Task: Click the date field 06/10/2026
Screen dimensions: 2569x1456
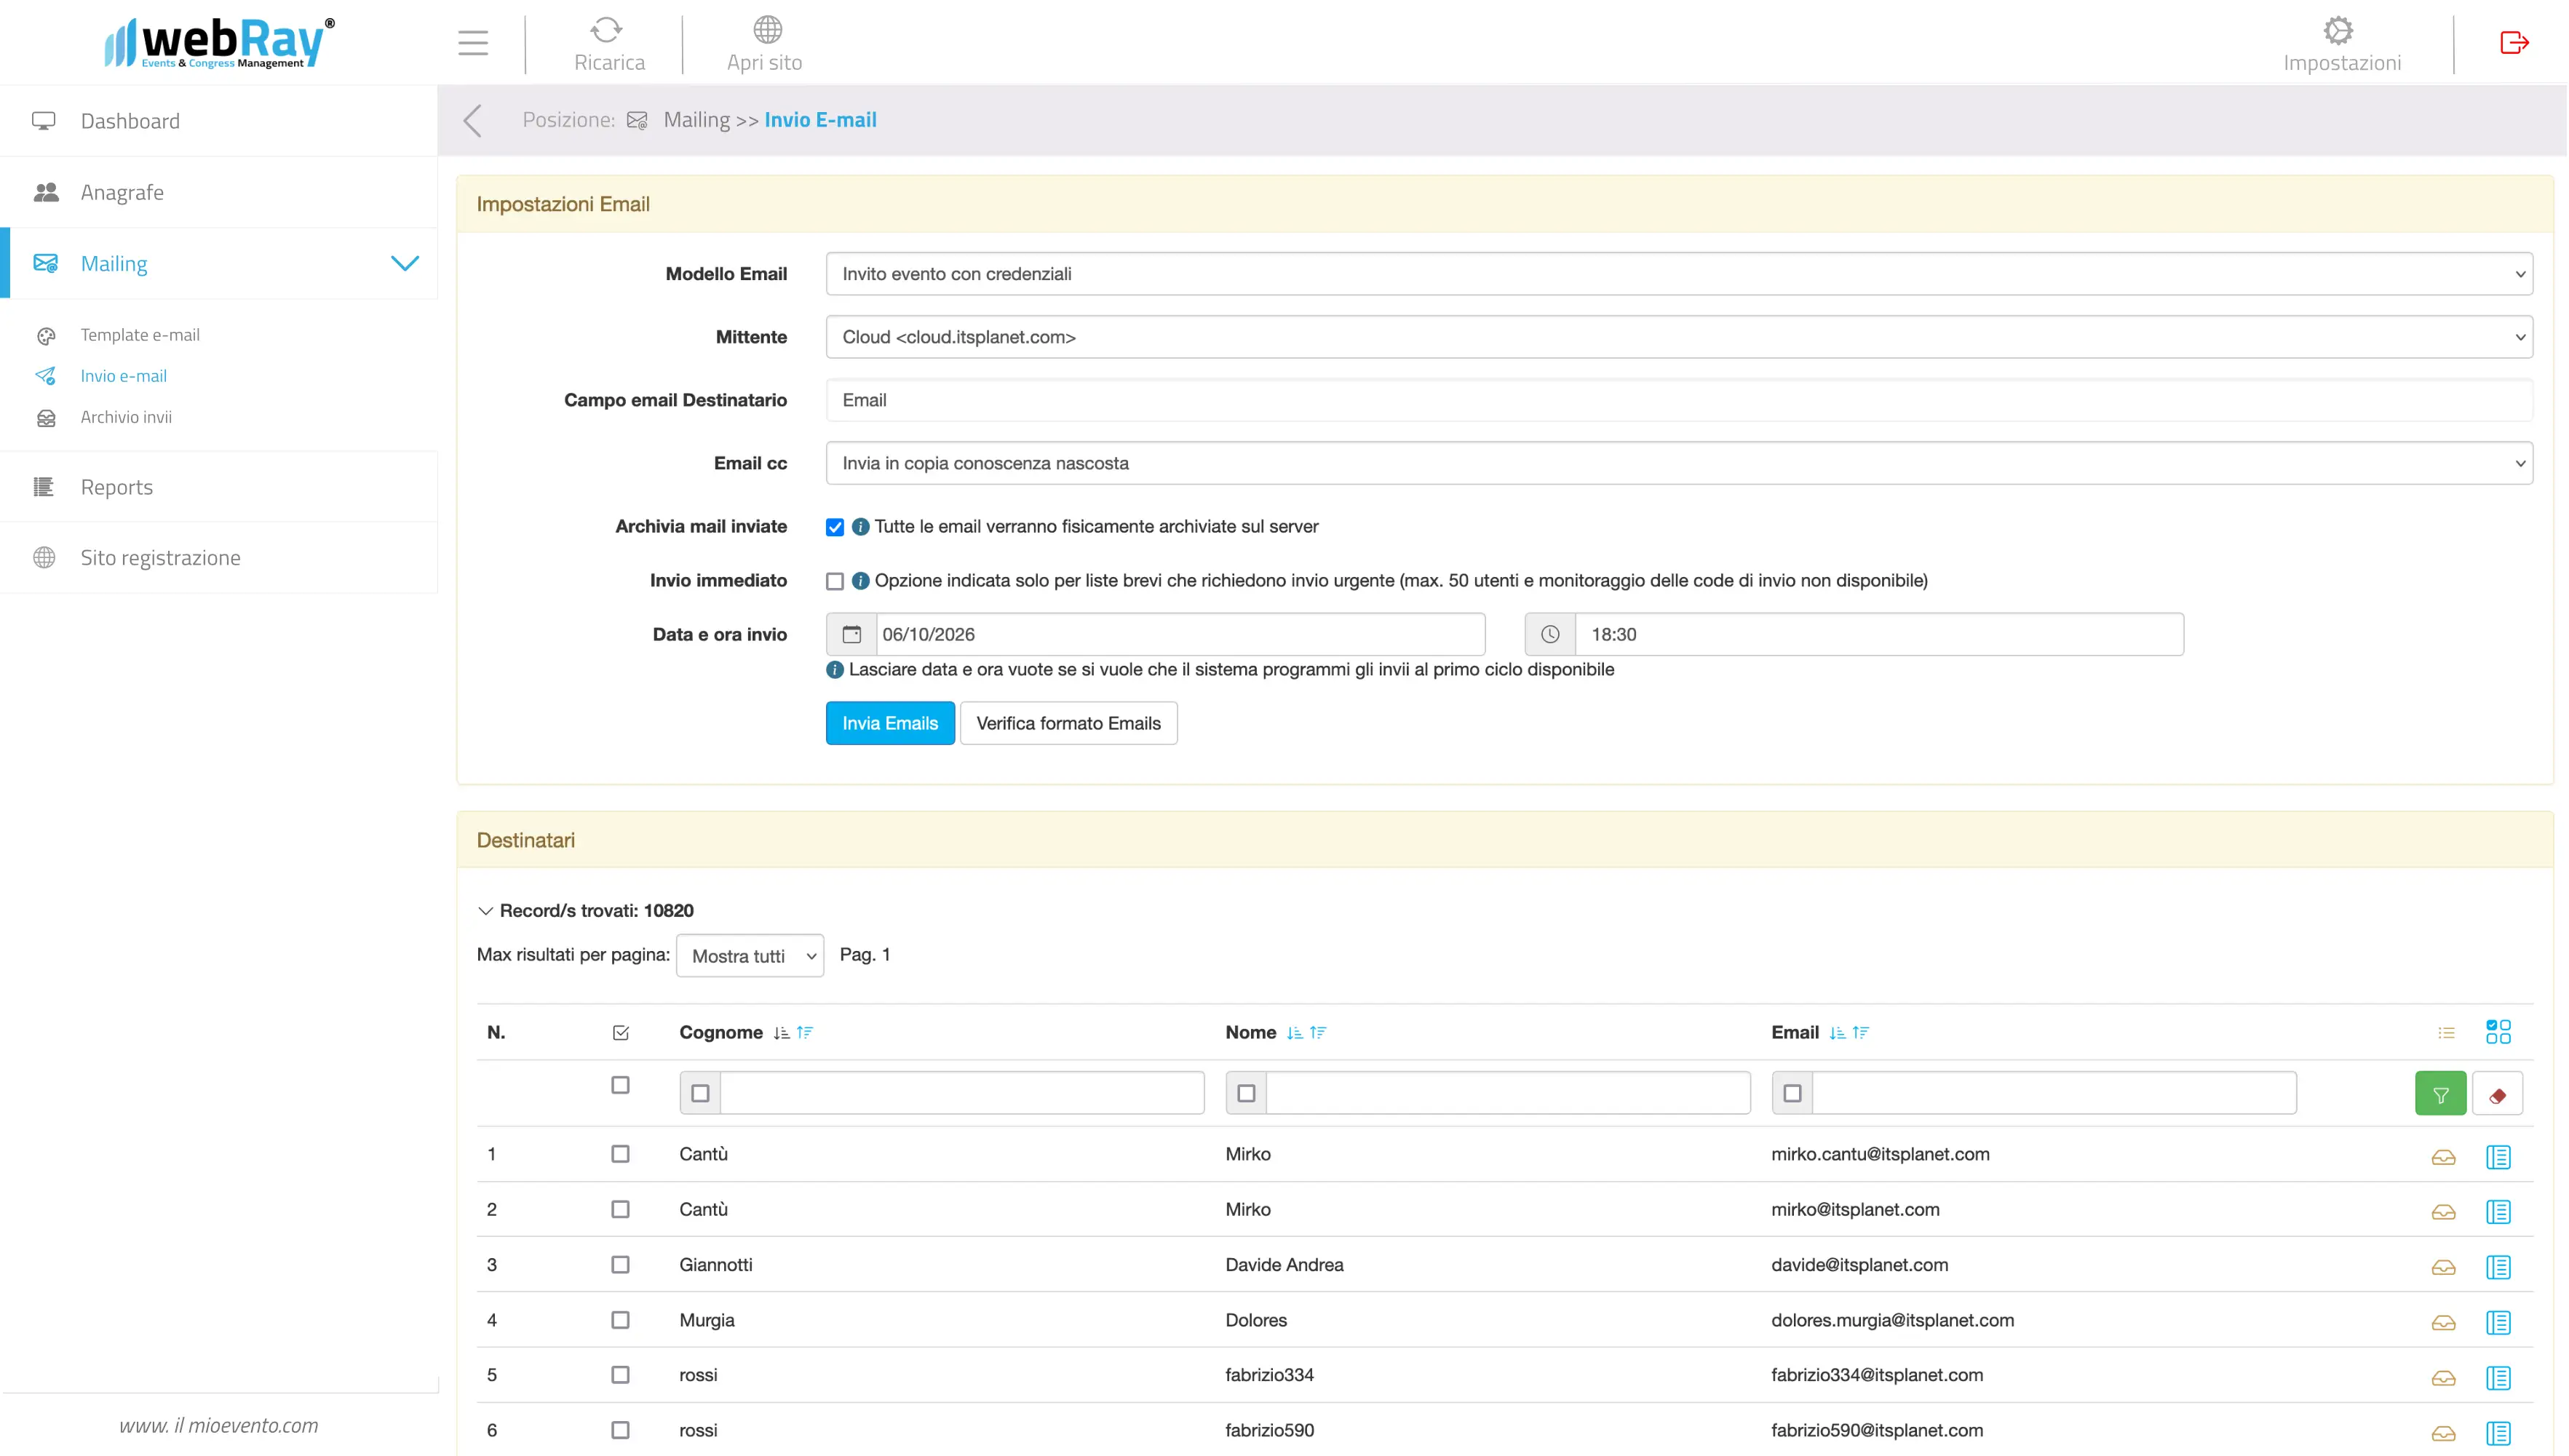Action: [1180, 634]
